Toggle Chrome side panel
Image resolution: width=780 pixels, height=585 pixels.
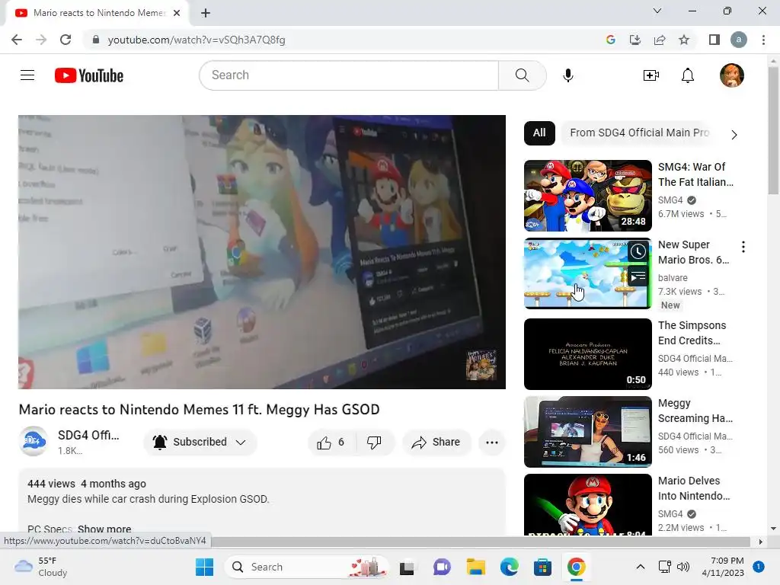tap(714, 40)
